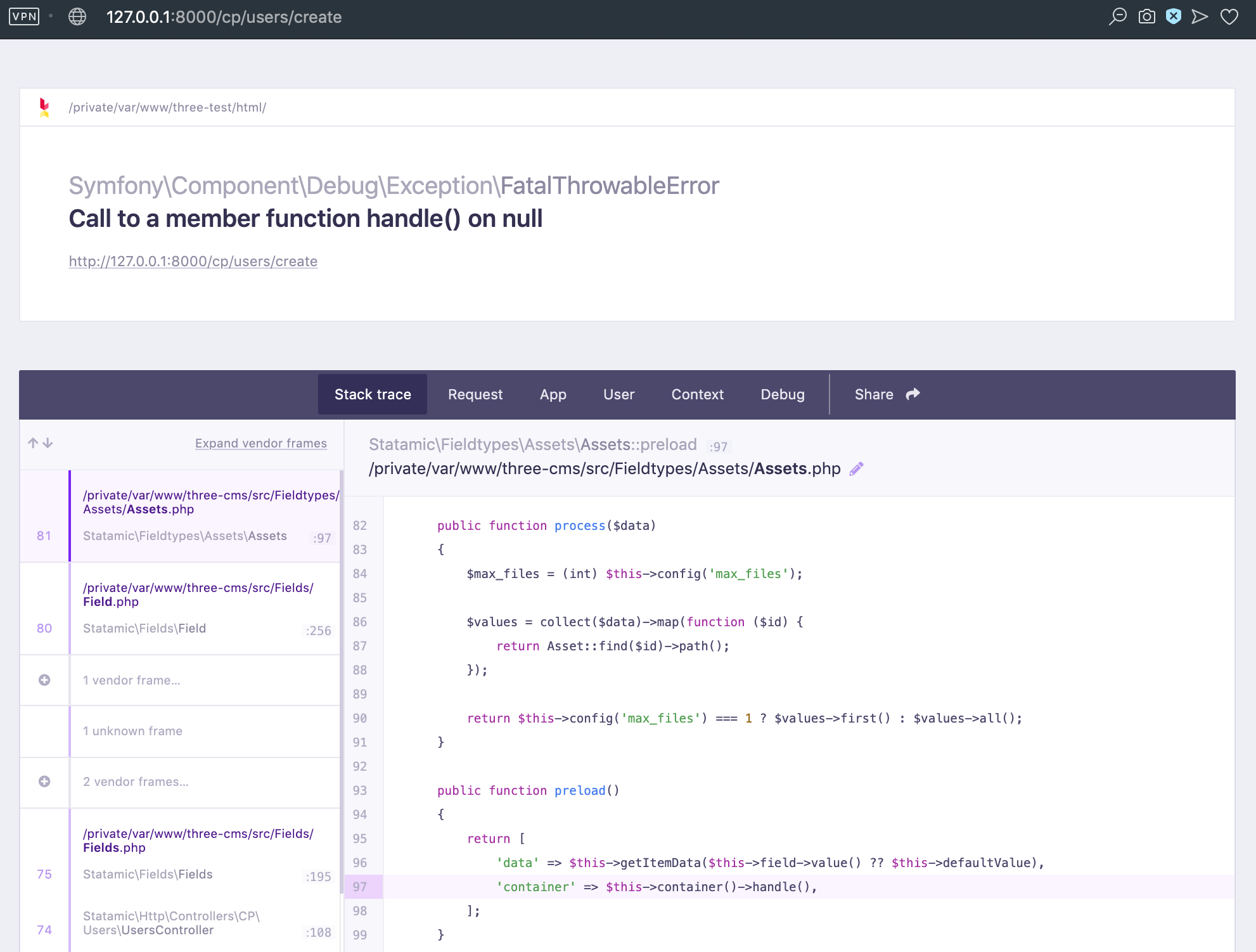Image resolution: width=1256 pixels, height=952 pixels.
Task: Click highlighted code line 97
Action: pos(789,887)
